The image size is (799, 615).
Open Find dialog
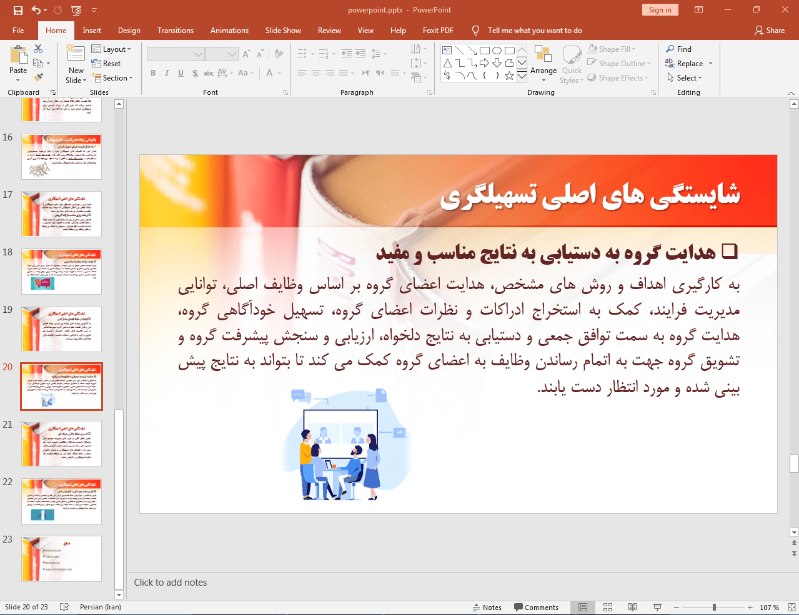point(679,49)
